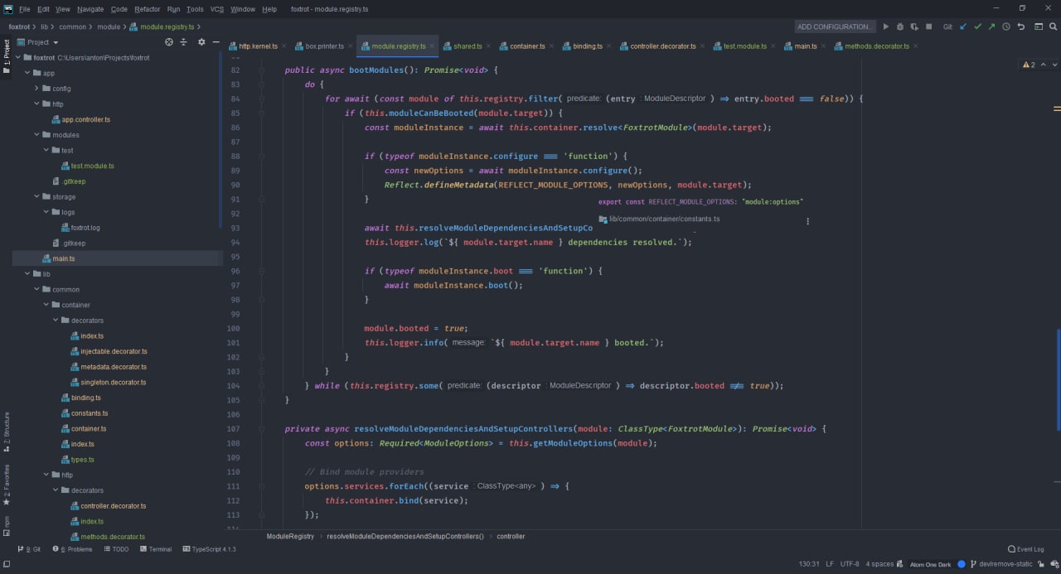This screenshot has width=1061, height=574.
Task: Toggle the Problems tool window
Action: tap(74, 549)
